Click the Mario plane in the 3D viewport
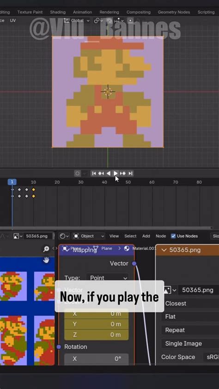Screen dimensions: 219x389 (x=108, y=92)
